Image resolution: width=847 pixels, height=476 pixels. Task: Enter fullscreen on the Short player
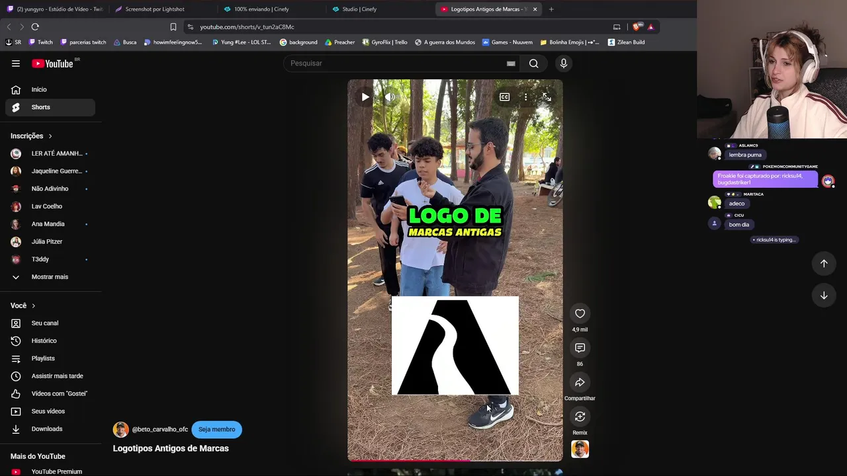coord(547,97)
